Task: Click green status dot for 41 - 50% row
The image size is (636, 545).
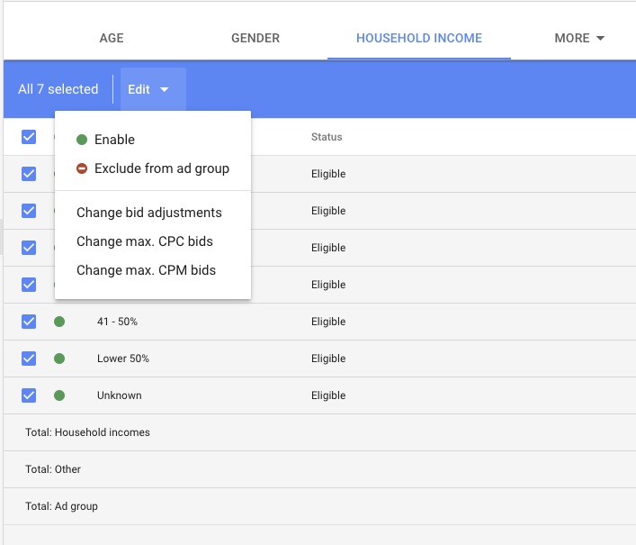Action: pos(59,322)
